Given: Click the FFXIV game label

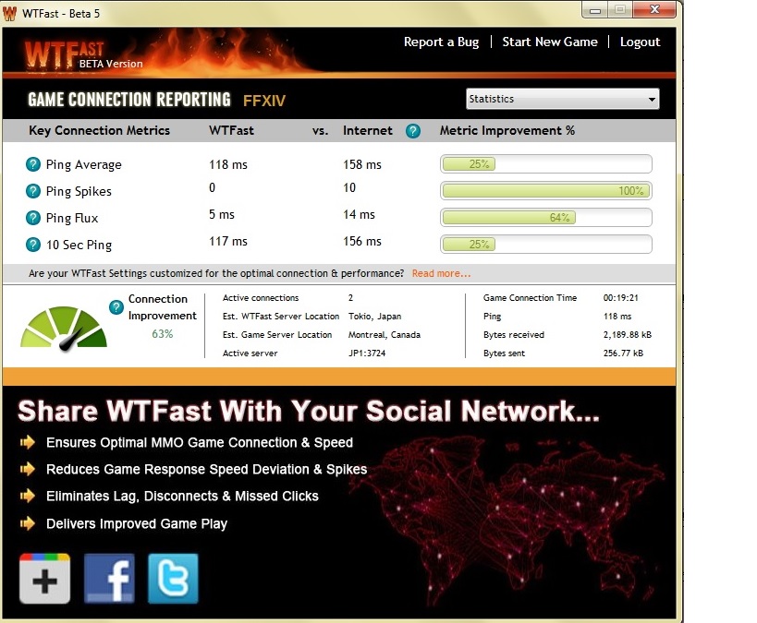Looking at the screenshot, I should (264, 101).
